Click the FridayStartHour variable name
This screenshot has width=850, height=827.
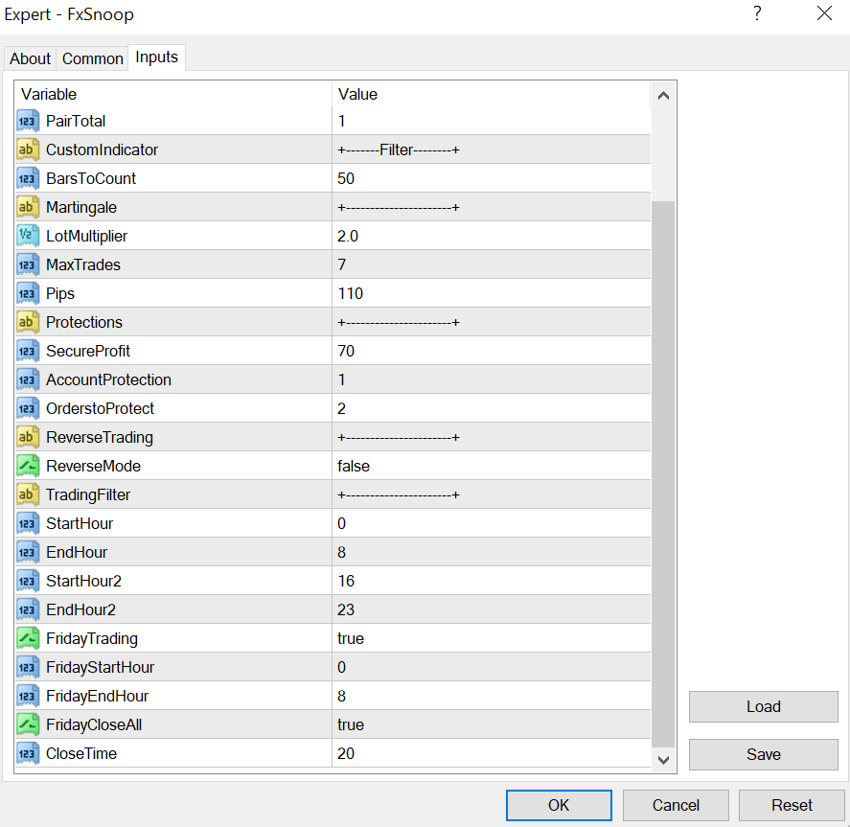pyautogui.click(x=100, y=667)
